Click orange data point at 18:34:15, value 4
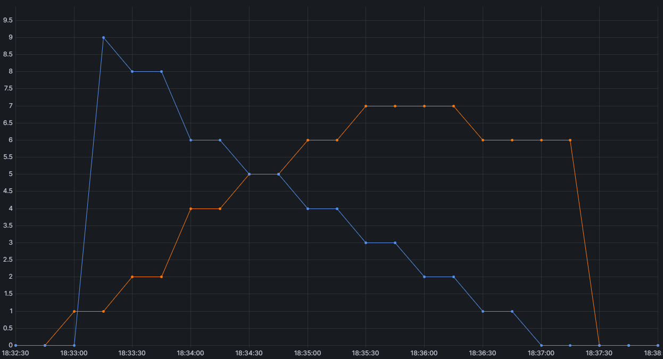The height and width of the screenshot is (359, 663). point(220,208)
